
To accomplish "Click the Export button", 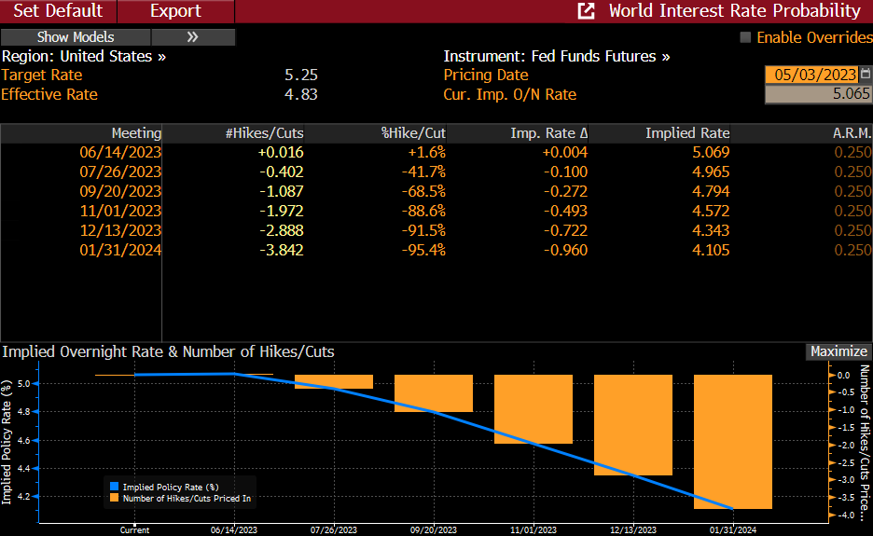I will 176,11.
